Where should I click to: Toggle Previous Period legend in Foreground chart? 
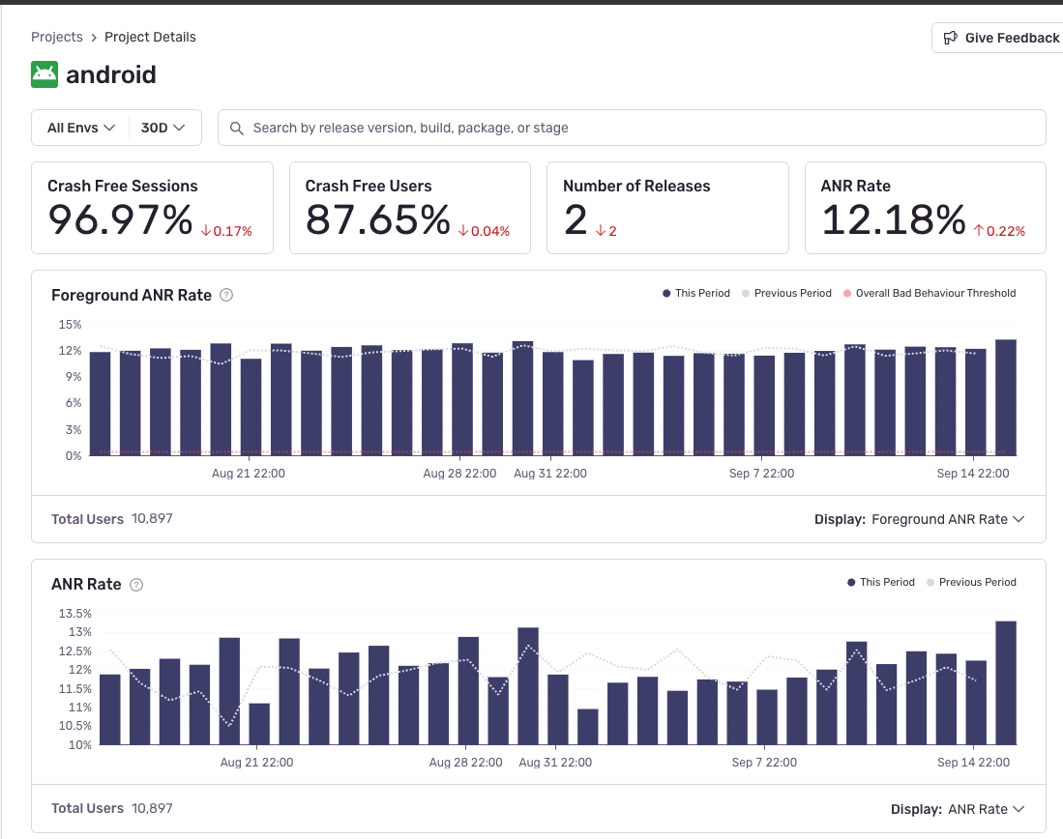pos(786,293)
